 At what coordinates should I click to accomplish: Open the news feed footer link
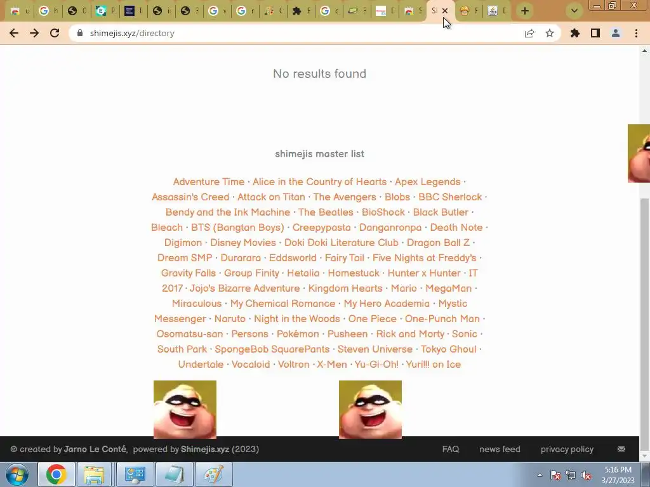click(x=500, y=450)
